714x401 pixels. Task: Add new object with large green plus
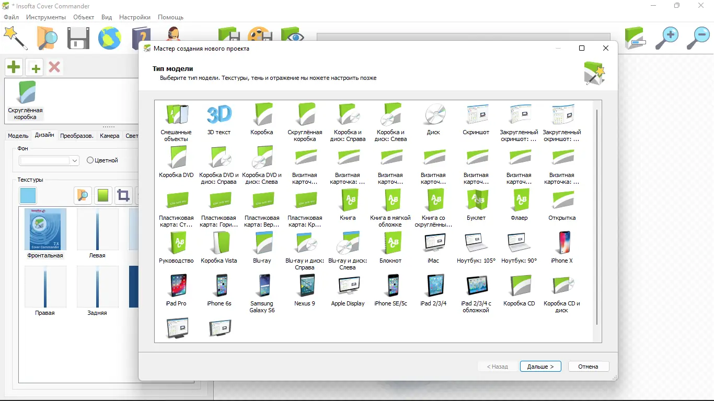pos(14,67)
